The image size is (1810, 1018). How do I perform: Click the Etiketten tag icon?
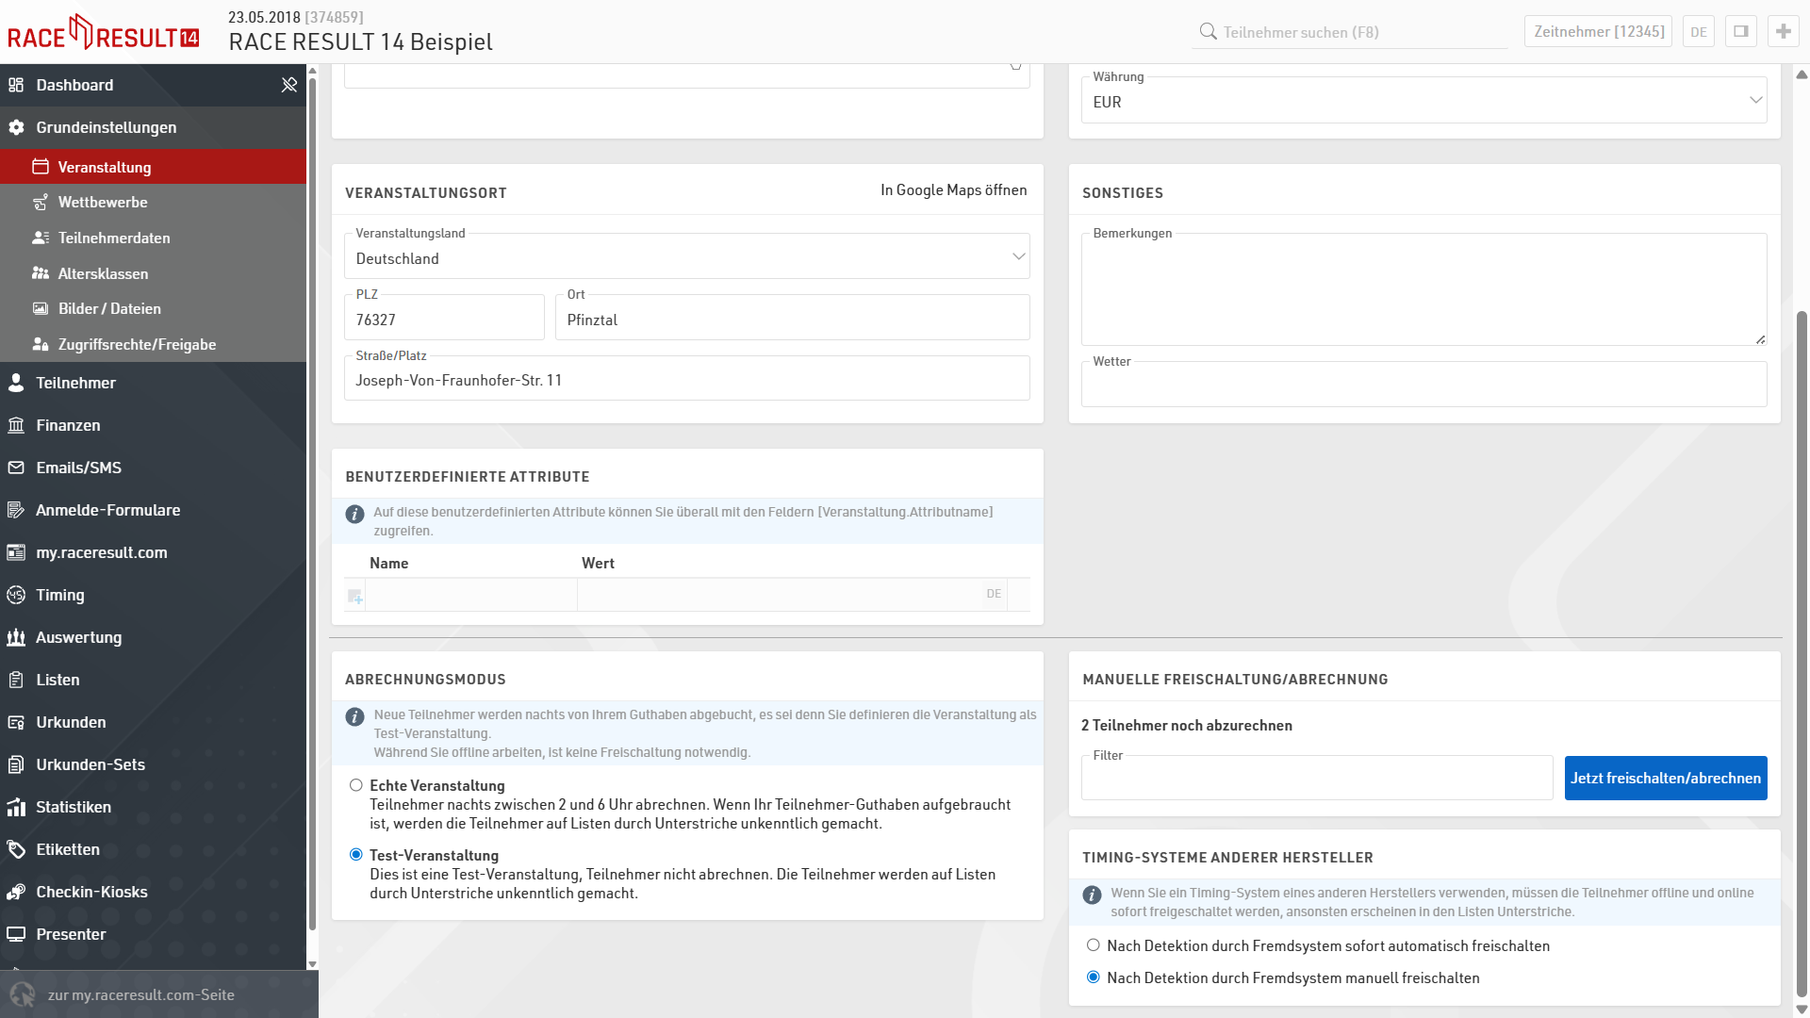click(16, 849)
